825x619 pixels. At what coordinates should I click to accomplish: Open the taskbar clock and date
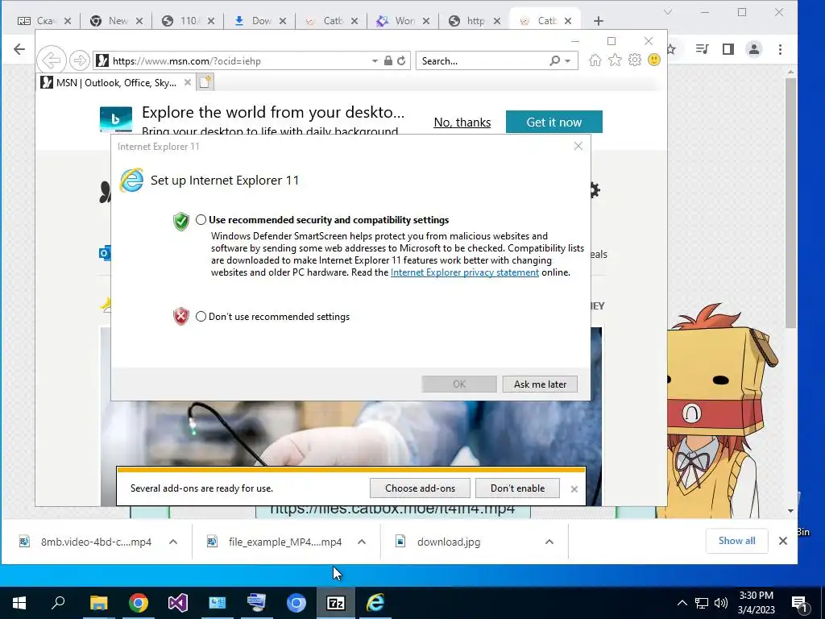pos(756,603)
